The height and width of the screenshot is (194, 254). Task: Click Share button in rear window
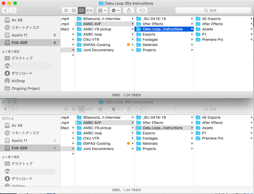pos(129,109)
